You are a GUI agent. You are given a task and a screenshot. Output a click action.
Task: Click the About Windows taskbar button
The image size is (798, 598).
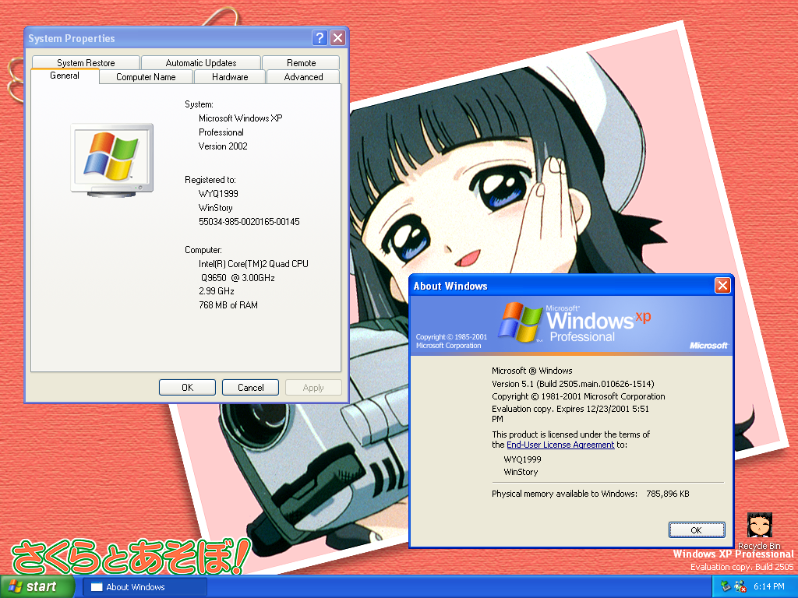tap(144, 587)
